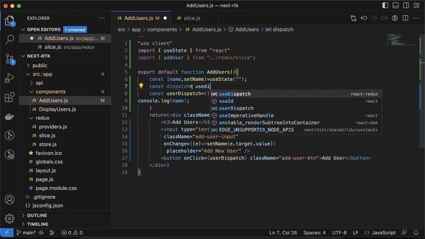The image size is (425, 239).
Task: Change encoding via UTF-8 in status bar
Action: click(339, 232)
